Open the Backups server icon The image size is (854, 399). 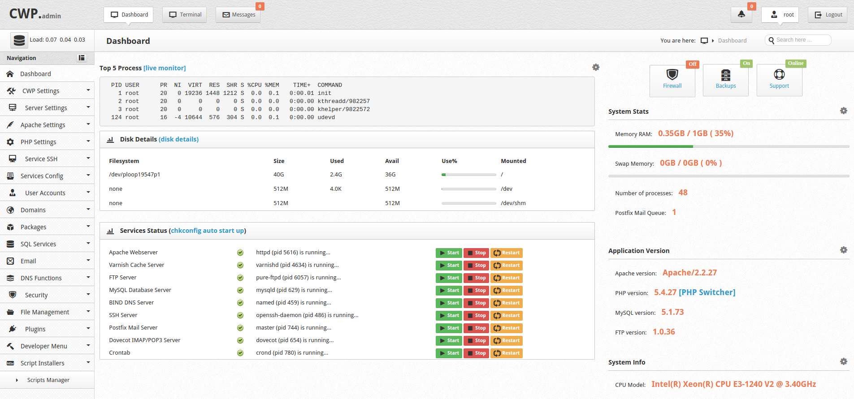click(x=725, y=75)
